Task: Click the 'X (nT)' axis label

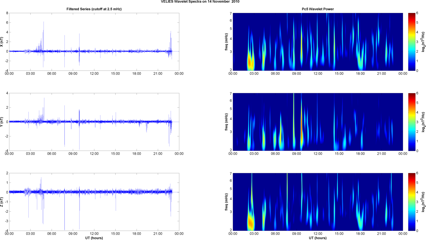Action: point(2,42)
